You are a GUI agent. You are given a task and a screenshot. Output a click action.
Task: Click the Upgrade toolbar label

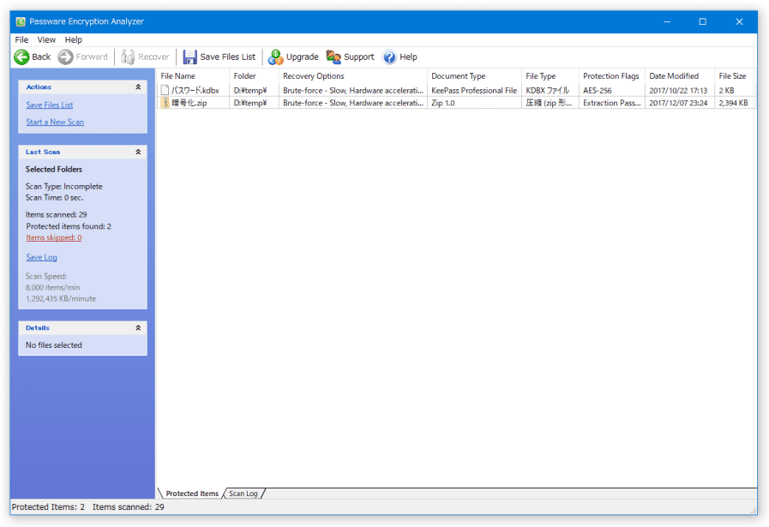pos(303,57)
